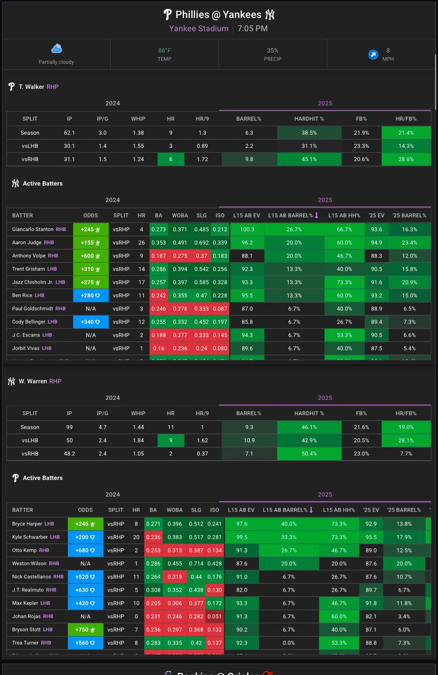Click the Jorbit Vivas batter name

(25, 348)
